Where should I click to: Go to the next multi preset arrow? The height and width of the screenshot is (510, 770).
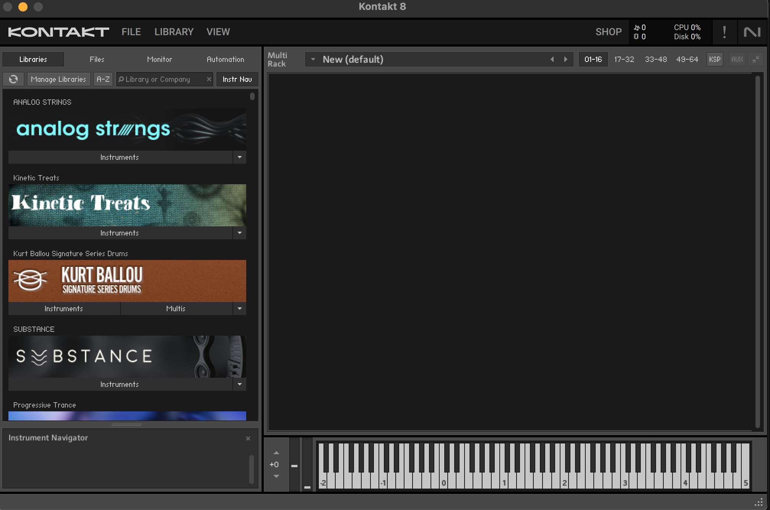pos(566,59)
